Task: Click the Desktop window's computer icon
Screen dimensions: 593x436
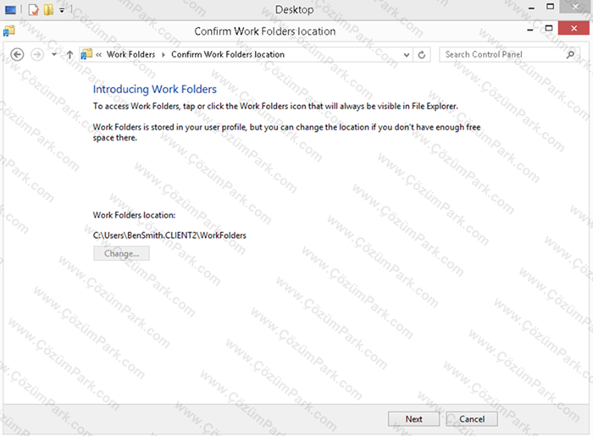Action: tap(10, 10)
